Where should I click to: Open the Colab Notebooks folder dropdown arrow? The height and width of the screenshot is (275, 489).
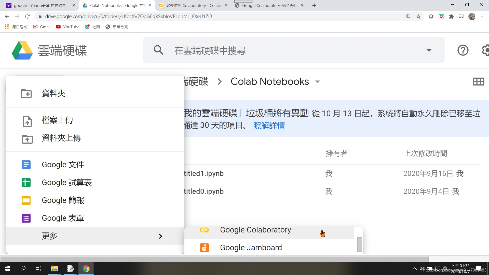coord(317,82)
